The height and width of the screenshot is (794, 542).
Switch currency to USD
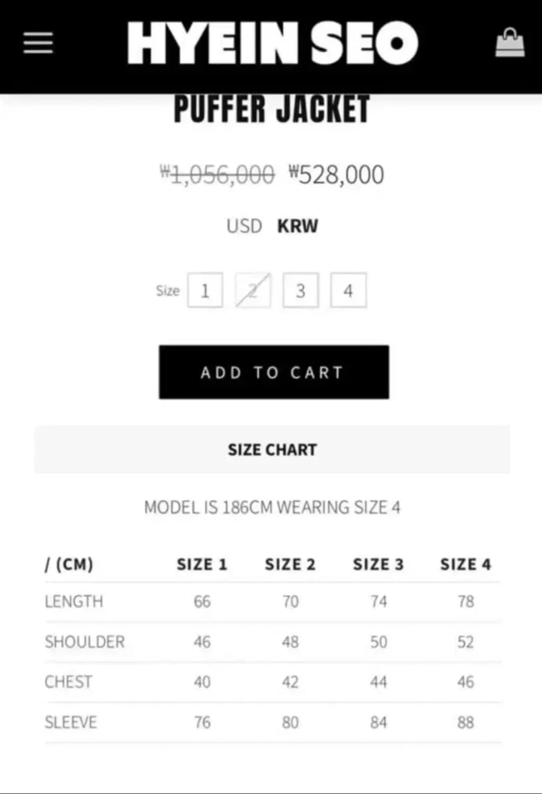click(244, 226)
